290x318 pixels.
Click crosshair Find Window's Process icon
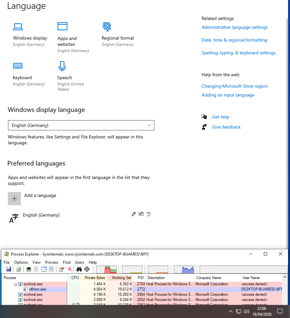coord(87,269)
